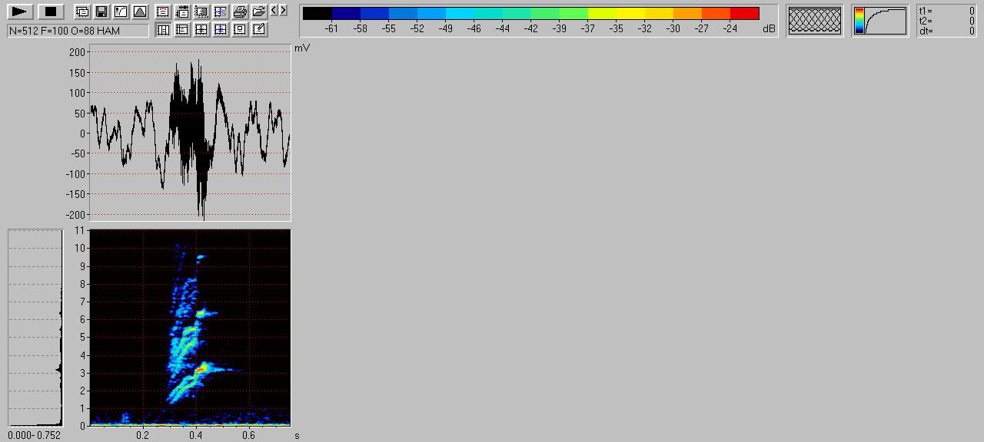
Task: Click the overlapping windows icon
Action: 81,12
